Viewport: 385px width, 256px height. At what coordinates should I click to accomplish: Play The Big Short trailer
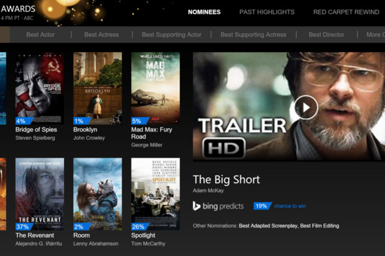(x=306, y=107)
